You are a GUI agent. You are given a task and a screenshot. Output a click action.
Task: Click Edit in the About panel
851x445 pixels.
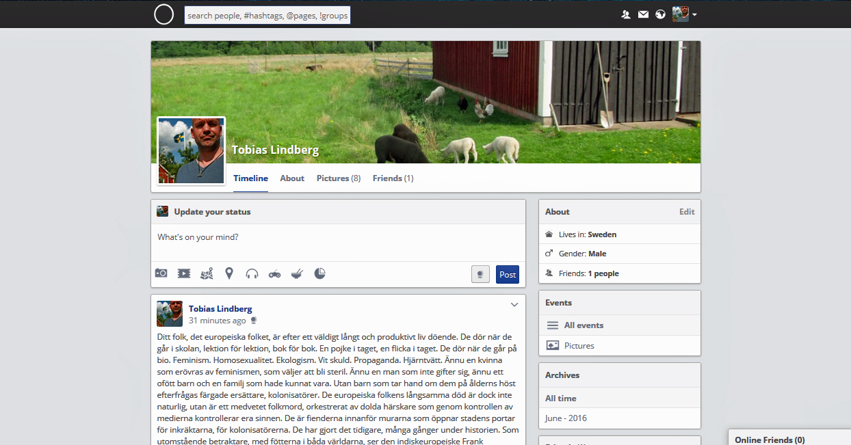click(687, 212)
